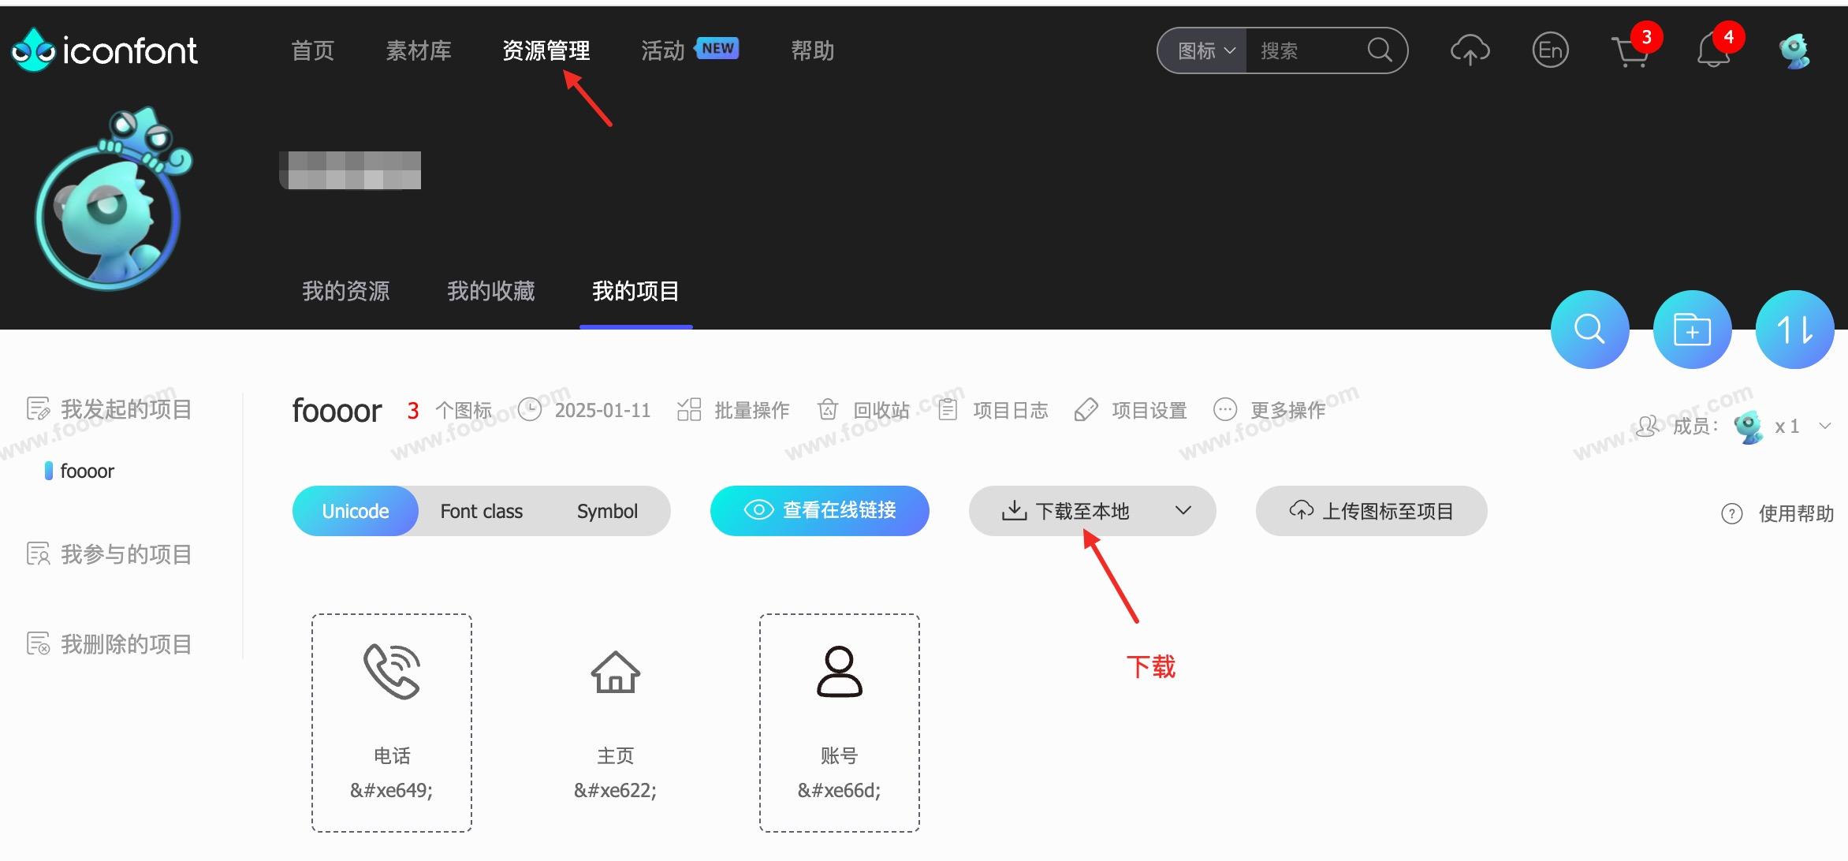Switch language via the En icon
The width and height of the screenshot is (1848, 861).
coord(1550,51)
